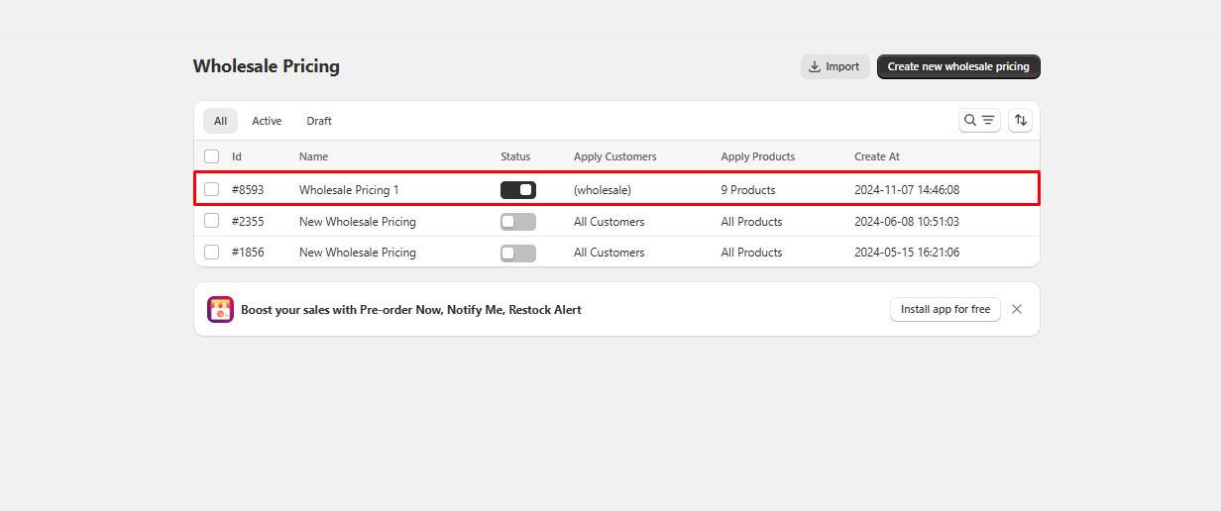Select the checkbox for rule #8593
Viewport: 1221px width, 511px height.
click(212, 189)
